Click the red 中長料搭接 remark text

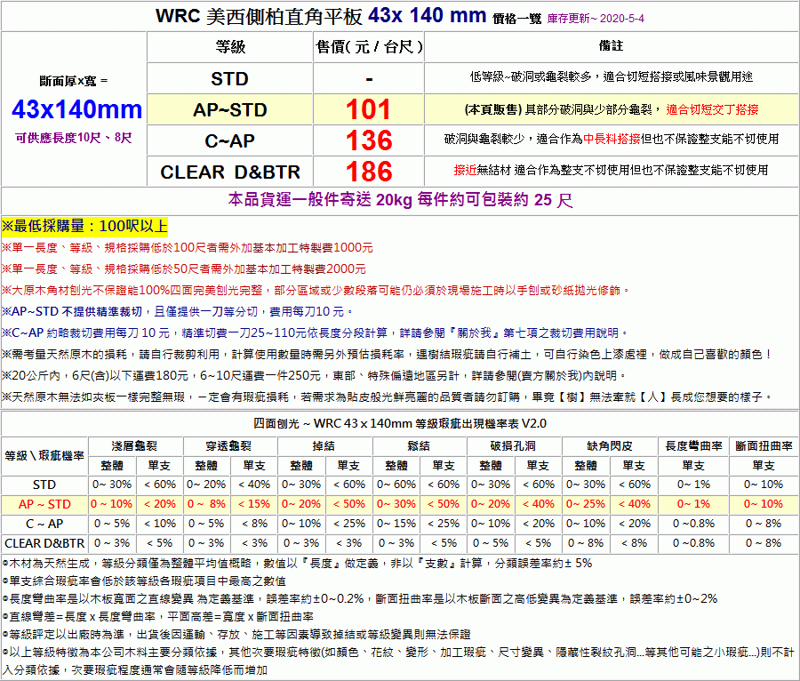[612, 139]
